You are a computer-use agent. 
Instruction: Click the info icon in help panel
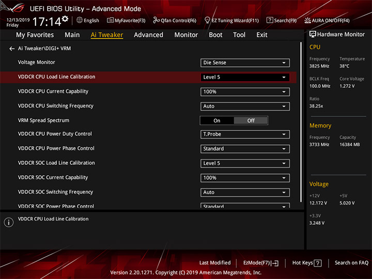(9, 222)
